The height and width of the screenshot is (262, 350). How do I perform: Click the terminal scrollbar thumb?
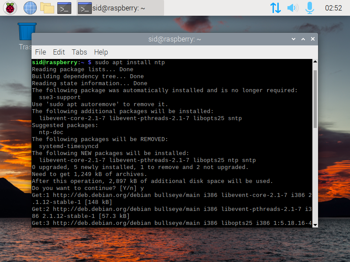315,99
